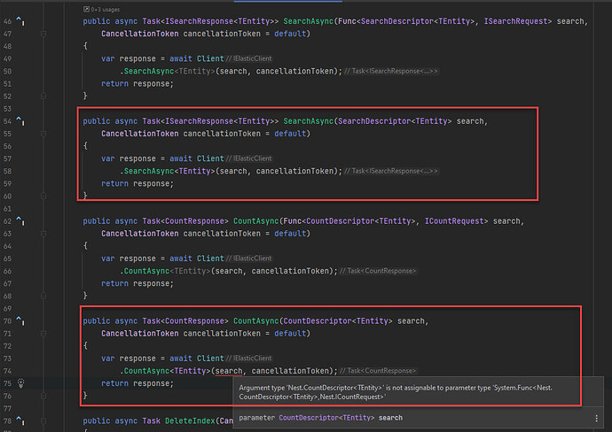The width and height of the screenshot is (612, 432).
Task: Click the implements-interface gutter icon on line 54
Action: click(x=20, y=121)
